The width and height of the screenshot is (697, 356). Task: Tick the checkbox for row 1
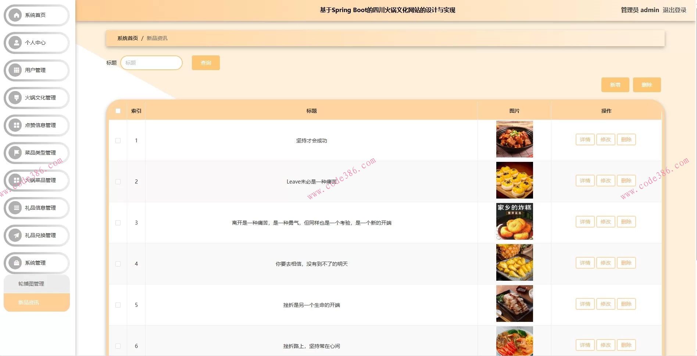tap(118, 140)
